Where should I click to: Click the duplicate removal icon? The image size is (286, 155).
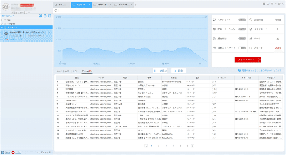pos(214,39)
